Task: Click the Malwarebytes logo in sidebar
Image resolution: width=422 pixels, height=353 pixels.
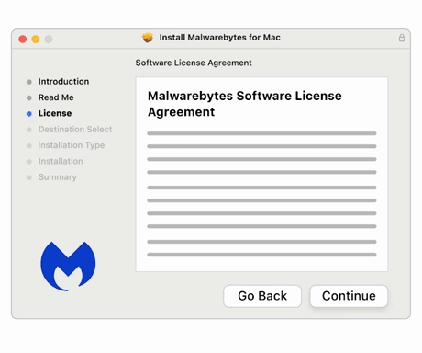Action: (x=68, y=266)
